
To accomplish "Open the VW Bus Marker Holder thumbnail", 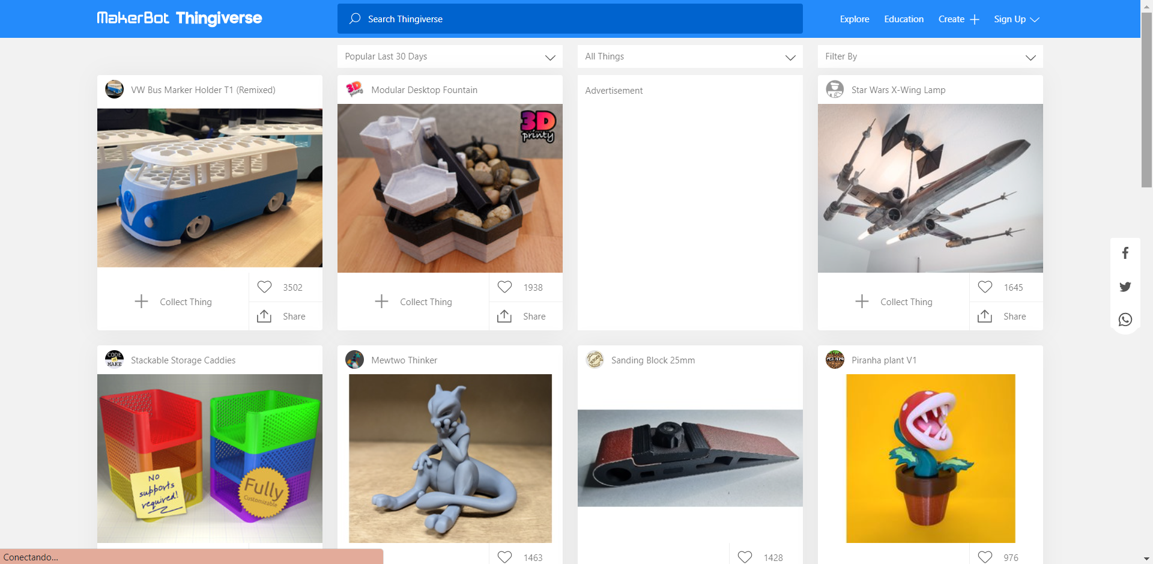I will click(210, 188).
